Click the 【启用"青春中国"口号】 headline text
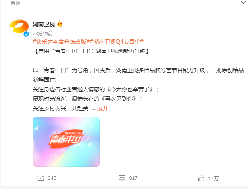248x189 pixels. click(x=91, y=51)
